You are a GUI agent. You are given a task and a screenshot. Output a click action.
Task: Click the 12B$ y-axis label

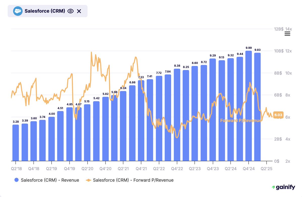[x=278, y=29]
